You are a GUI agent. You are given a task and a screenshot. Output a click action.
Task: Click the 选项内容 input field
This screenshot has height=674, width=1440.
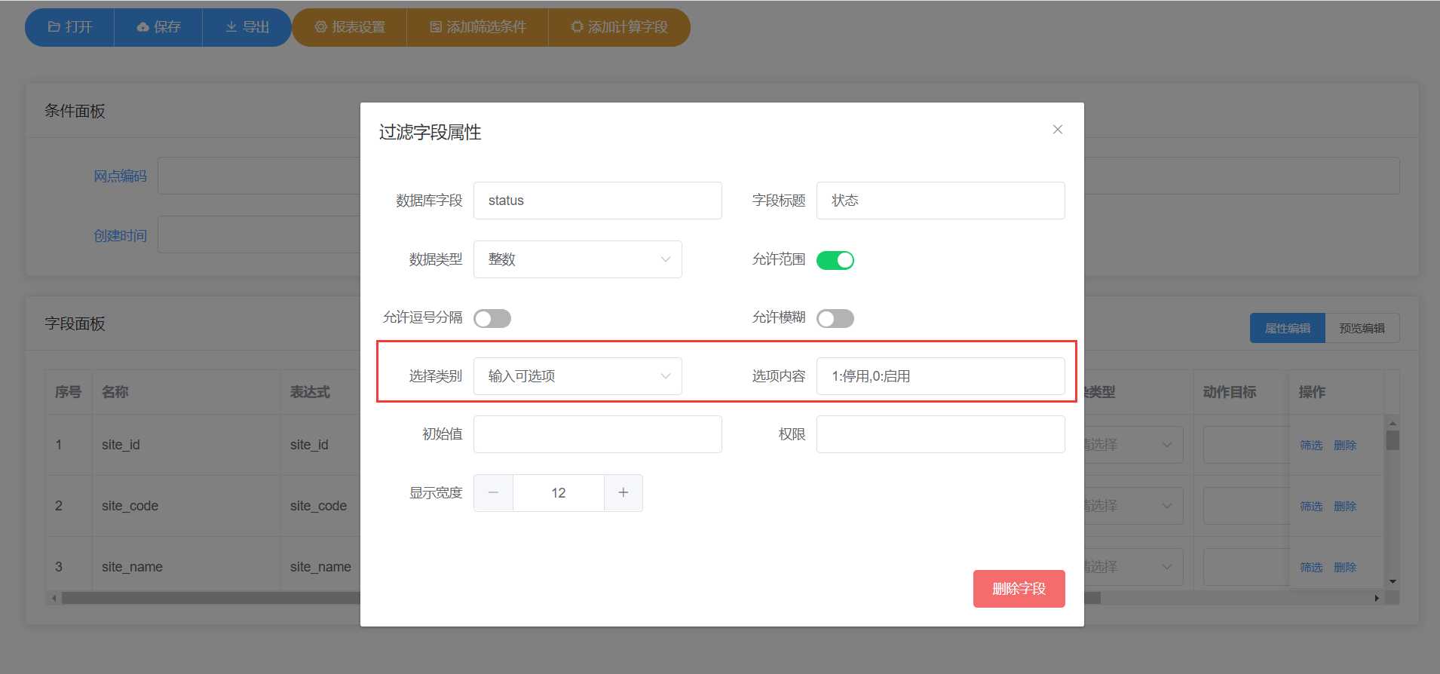click(x=940, y=376)
